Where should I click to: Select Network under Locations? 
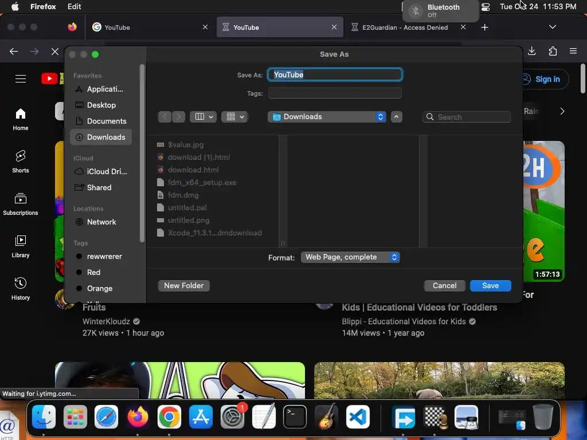[101, 222]
